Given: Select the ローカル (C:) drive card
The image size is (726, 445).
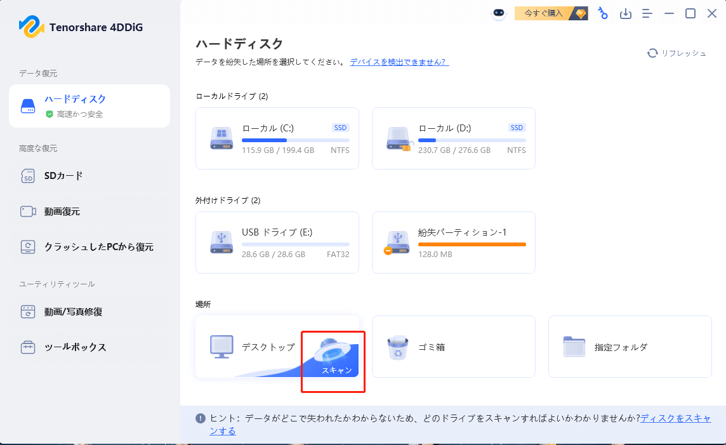Looking at the screenshot, I should 277,138.
